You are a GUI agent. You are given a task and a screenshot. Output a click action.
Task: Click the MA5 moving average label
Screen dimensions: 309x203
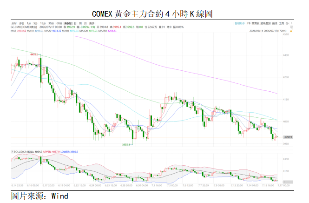13,31
